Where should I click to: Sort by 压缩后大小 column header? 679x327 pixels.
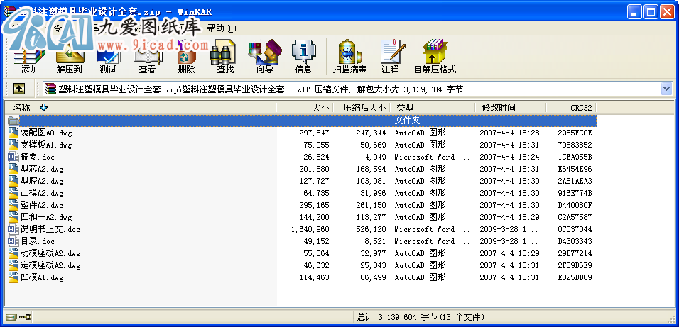click(364, 108)
